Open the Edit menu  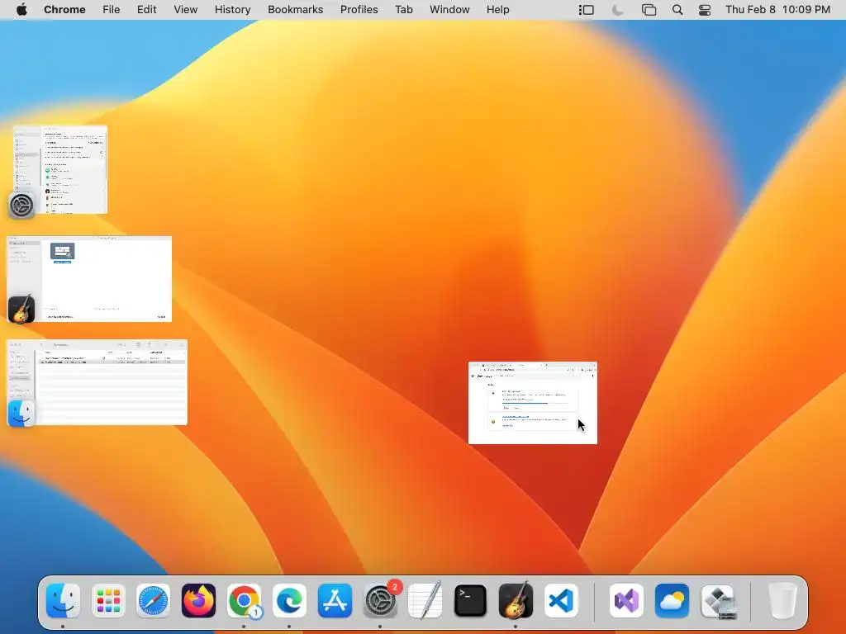146,10
